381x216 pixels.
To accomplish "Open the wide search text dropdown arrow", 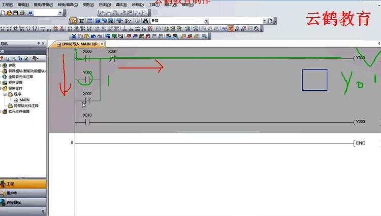I will [x=264, y=21].
